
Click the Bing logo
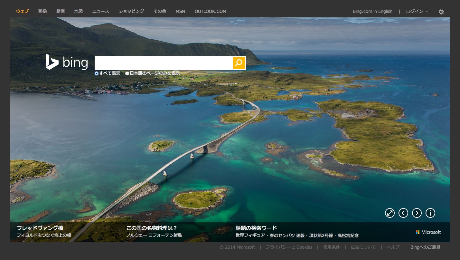[x=67, y=62]
